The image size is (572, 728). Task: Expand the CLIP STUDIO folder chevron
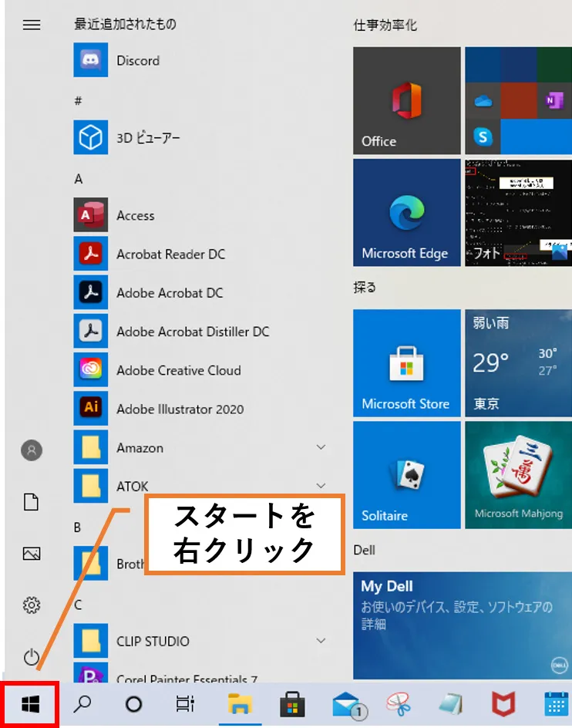pos(321,641)
